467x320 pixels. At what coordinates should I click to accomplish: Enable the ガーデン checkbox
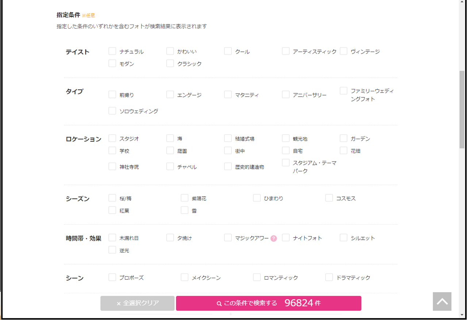click(344, 138)
